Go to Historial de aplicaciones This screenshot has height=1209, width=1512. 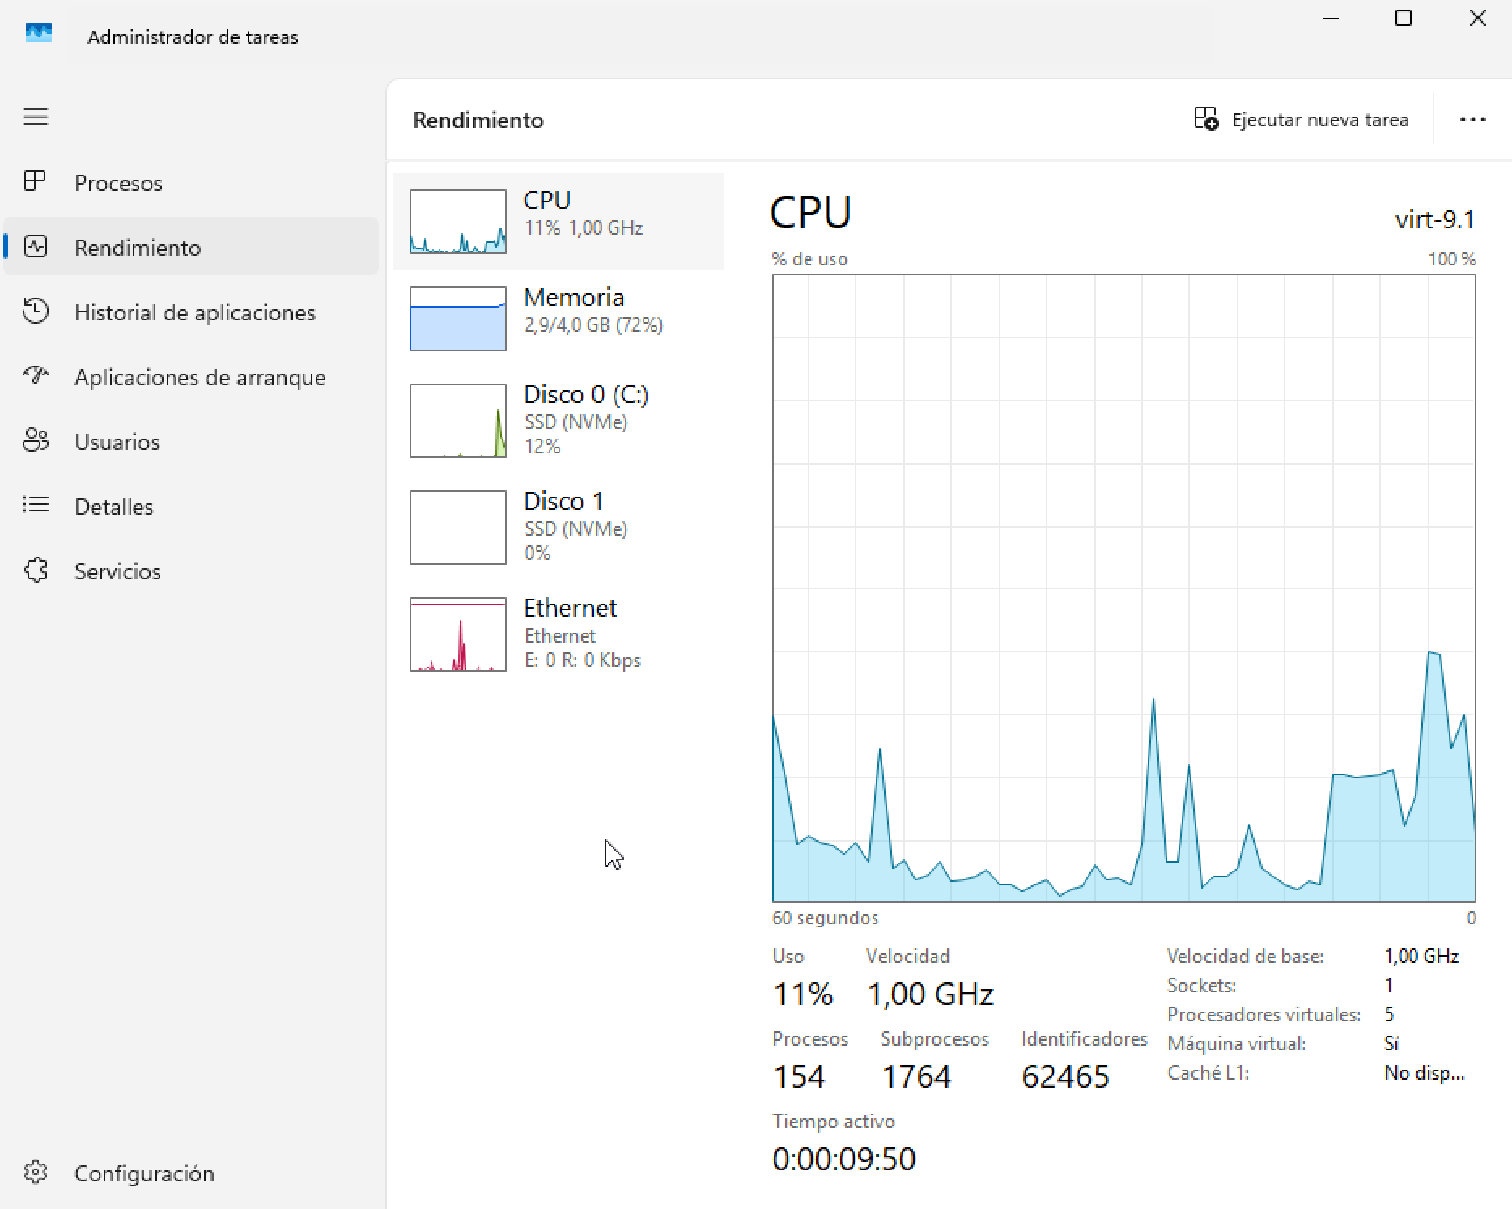tap(191, 312)
